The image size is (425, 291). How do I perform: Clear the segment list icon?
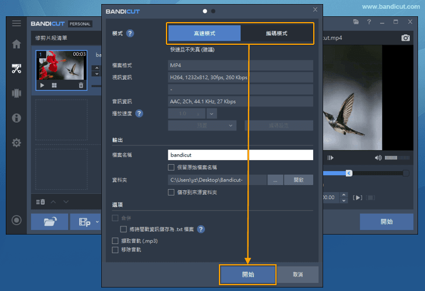click(x=40, y=202)
